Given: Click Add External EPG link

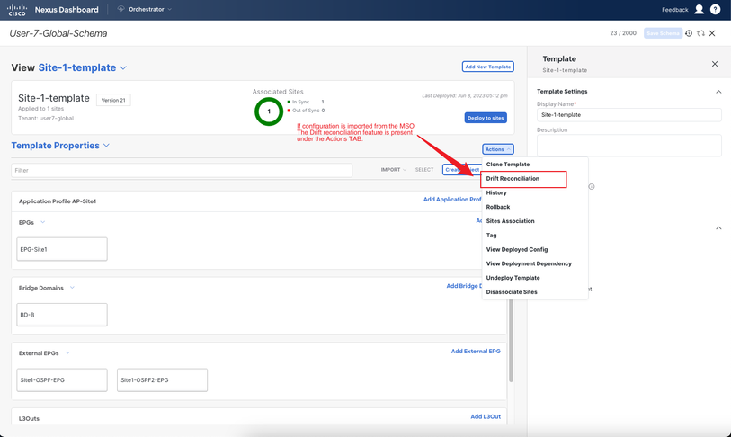Looking at the screenshot, I should (476, 352).
